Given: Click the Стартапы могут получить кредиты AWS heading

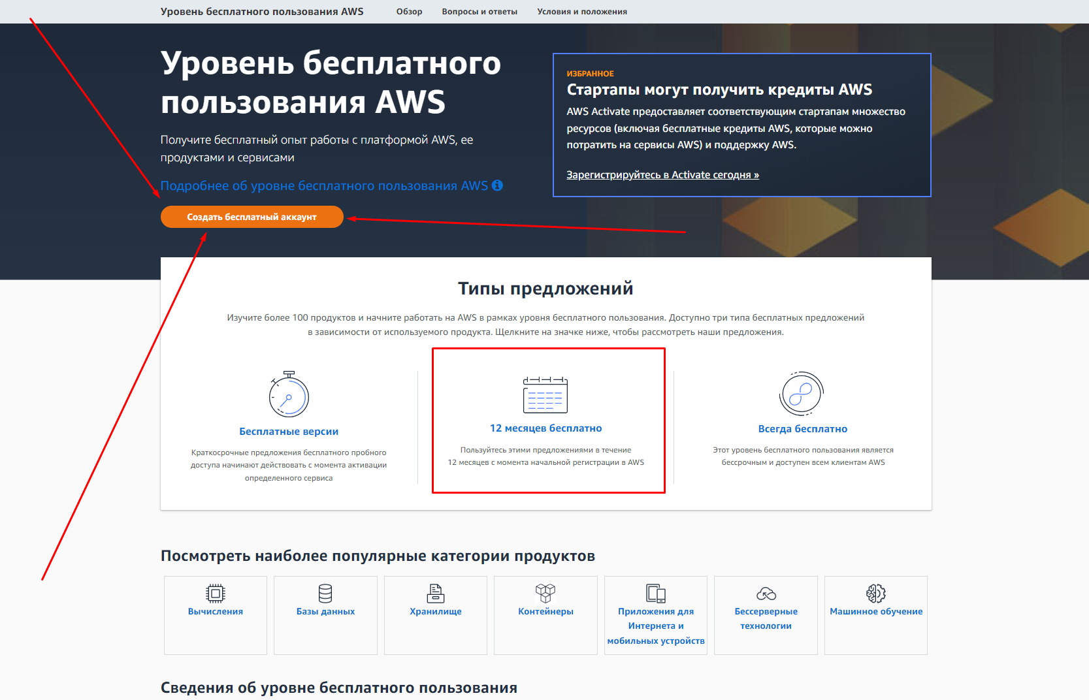Looking at the screenshot, I should [x=719, y=89].
